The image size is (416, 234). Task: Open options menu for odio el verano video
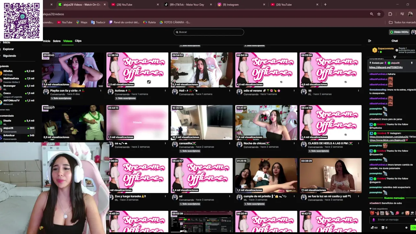[294, 91]
